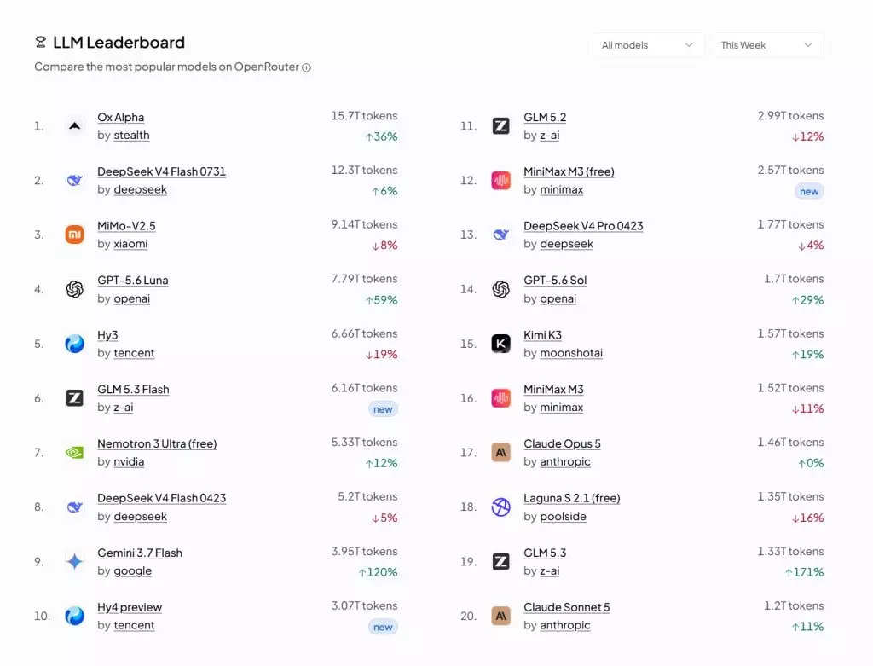Click the Anthropic icon beside Claude Opus 5
This screenshot has height=666, width=873.
click(x=500, y=452)
